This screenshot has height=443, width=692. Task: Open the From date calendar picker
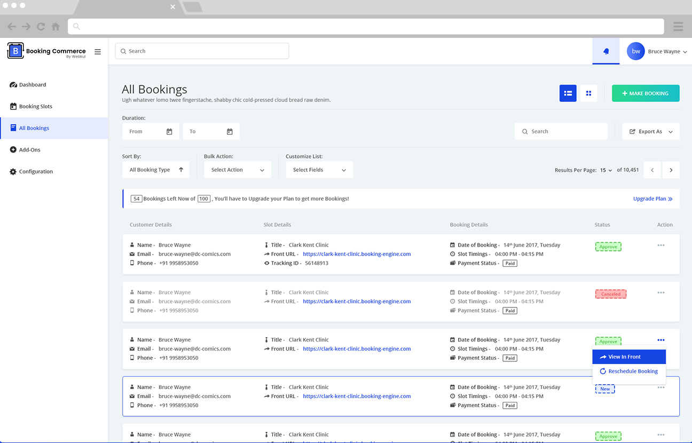click(169, 131)
